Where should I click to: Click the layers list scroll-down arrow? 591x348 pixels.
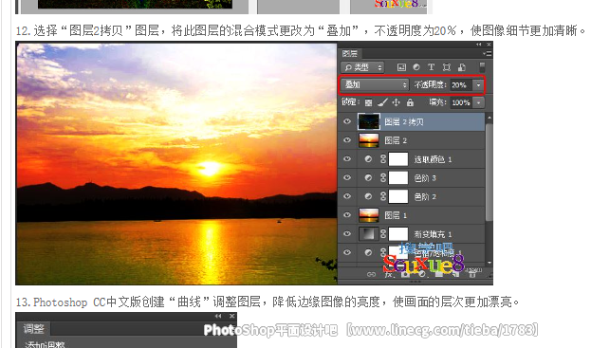tap(489, 263)
